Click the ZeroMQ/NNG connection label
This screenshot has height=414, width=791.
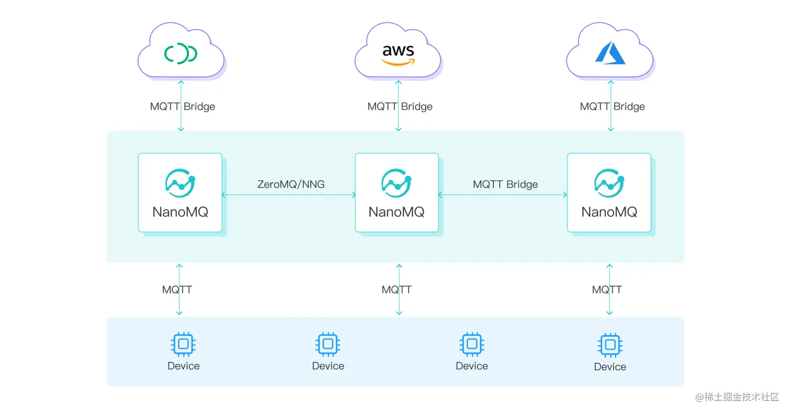point(291,184)
